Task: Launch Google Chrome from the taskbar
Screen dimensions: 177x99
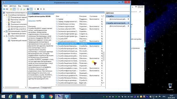Action: [x=51, y=97]
